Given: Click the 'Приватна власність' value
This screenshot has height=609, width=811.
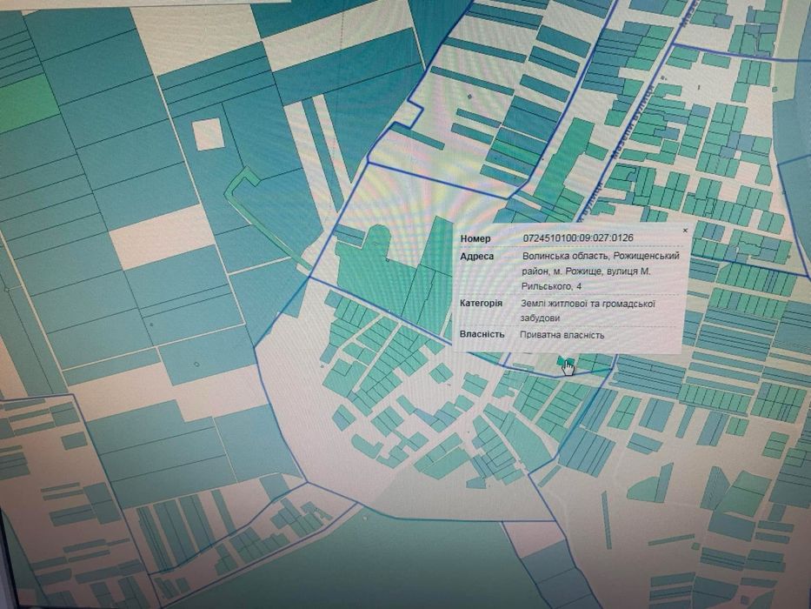Looking at the screenshot, I should (x=562, y=335).
